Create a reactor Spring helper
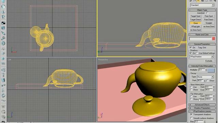Screen dimensions: 218x123 [x=3, y=28]
